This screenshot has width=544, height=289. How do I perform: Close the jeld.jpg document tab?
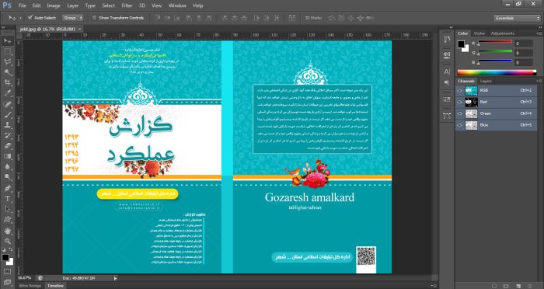coord(79,30)
